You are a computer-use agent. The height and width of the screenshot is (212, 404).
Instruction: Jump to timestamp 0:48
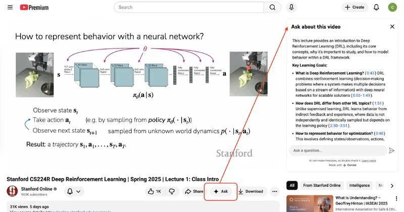click(x=380, y=133)
